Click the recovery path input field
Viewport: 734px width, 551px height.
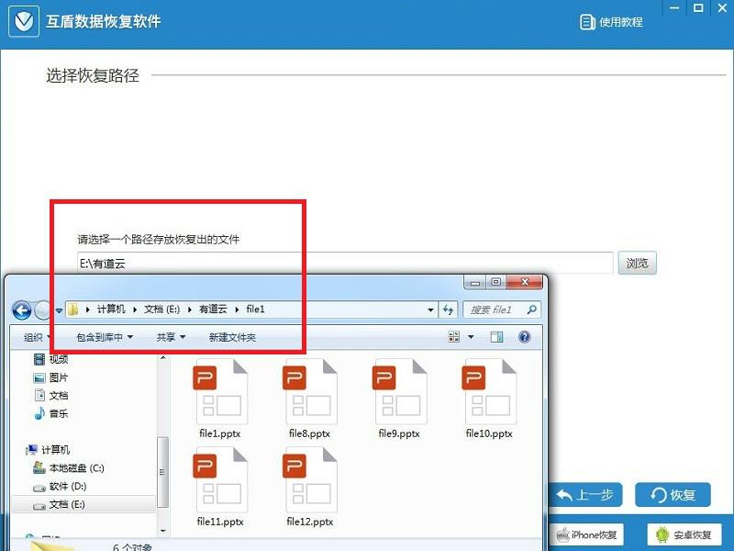click(x=344, y=264)
